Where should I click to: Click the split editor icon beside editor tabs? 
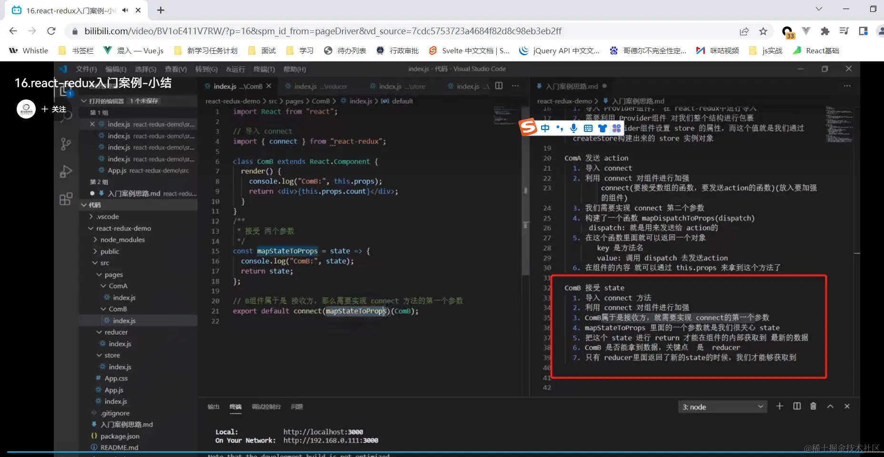pyautogui.click(x=499, y=86)
